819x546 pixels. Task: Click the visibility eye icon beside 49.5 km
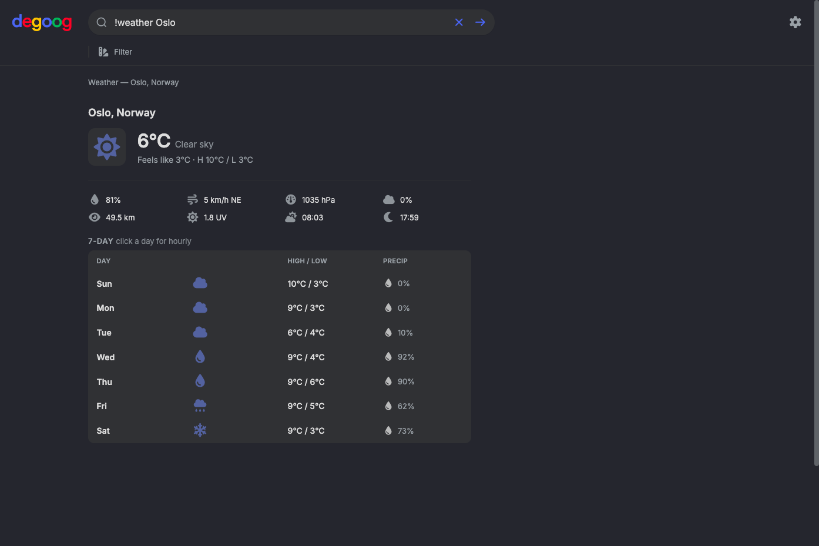click(x=95, y=217)
